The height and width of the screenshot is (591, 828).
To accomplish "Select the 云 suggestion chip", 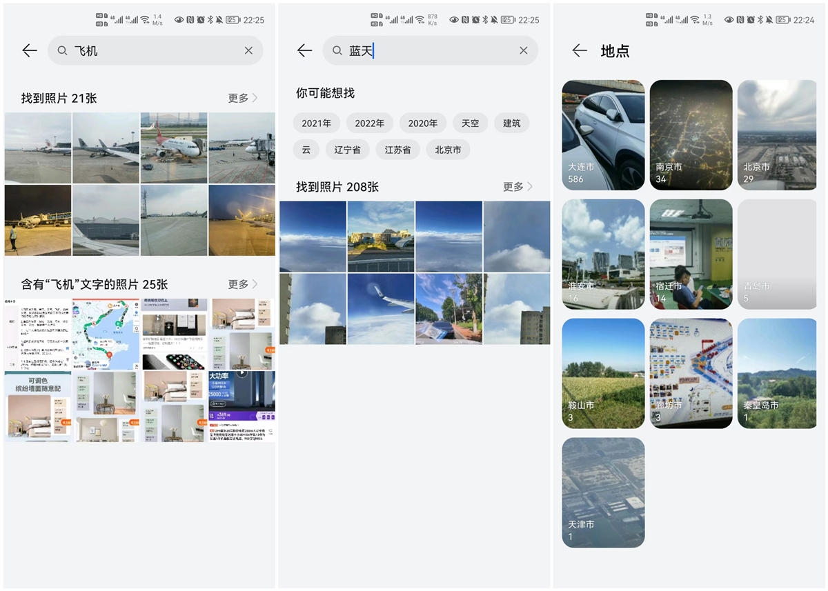I will [306, 149].
